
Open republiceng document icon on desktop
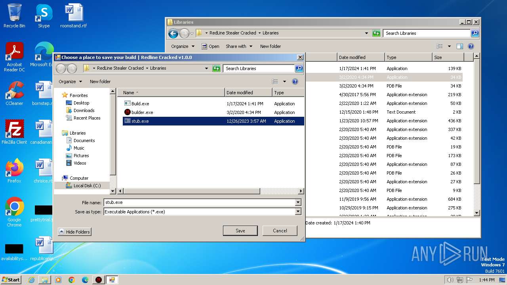click(x=43, y=249)
